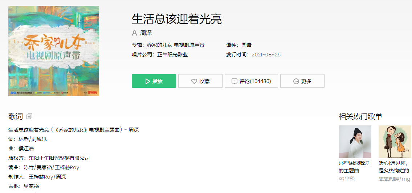Open playlist thumbnail 暖心|遇见你
This screenshot has height=193, width=412.
(x=395, y=141)
